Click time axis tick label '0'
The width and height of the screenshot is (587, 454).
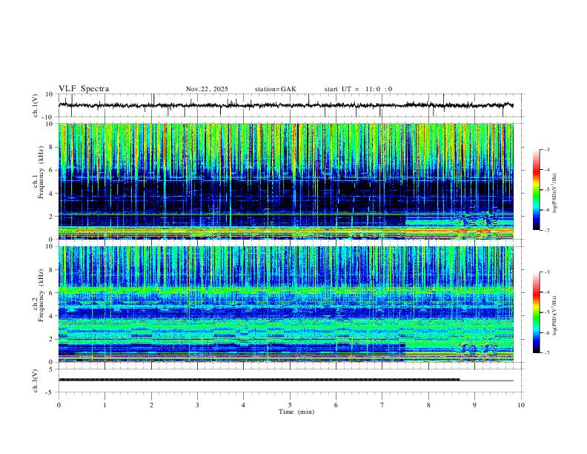(x=59, y=405)
